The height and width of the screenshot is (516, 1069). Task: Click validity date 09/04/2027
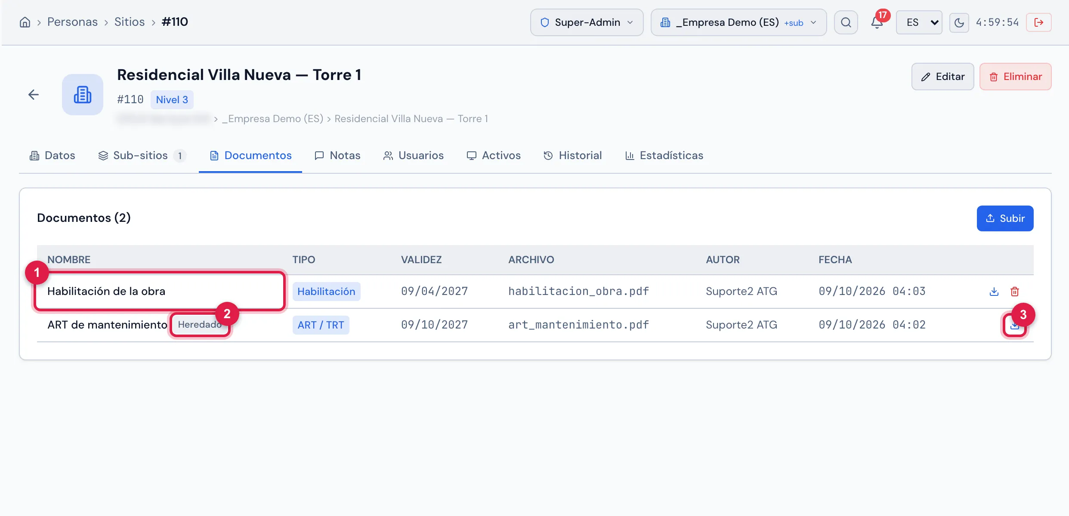434,292
